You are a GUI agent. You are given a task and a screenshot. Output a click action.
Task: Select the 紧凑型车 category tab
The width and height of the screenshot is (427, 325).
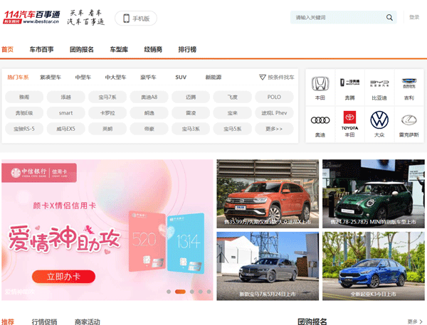click(x=51, y=78)
